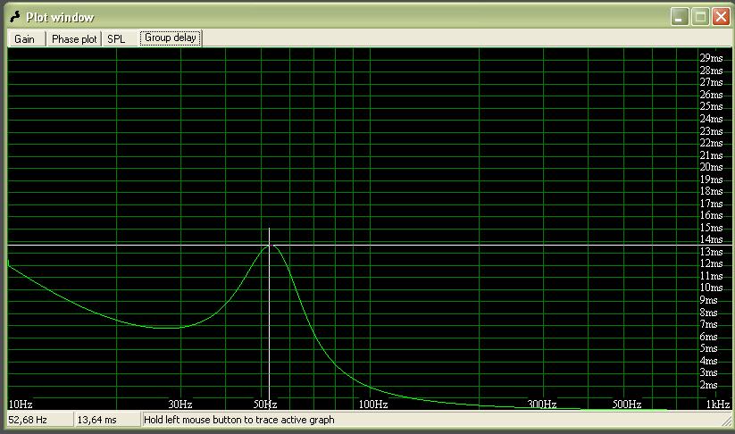
Task: Click the 'Hold left mouse button' status hint
Action: click(239, 420)
